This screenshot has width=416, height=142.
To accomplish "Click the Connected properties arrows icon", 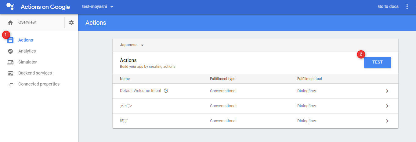I will [10, 84].
